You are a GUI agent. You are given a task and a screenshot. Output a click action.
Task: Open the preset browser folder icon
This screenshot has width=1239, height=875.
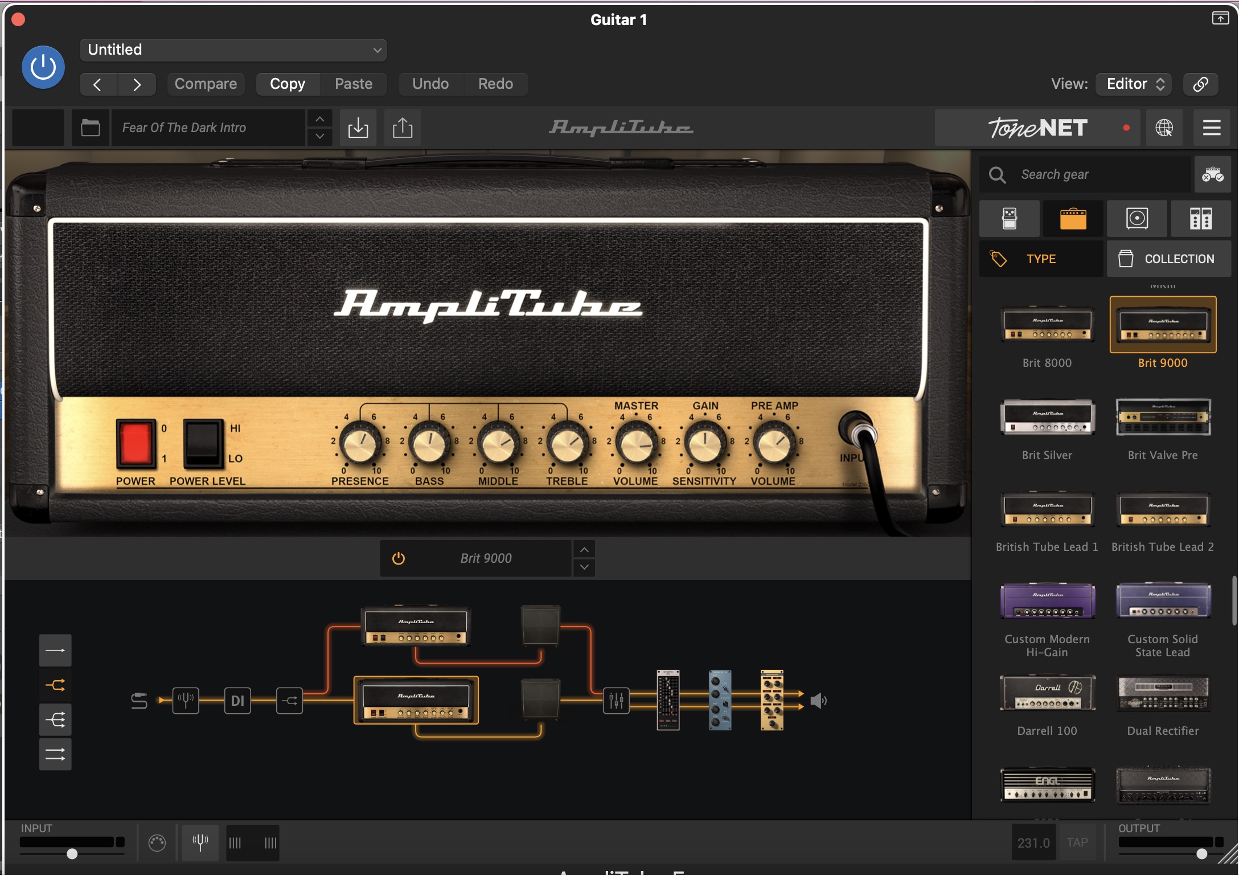(91, 128)
